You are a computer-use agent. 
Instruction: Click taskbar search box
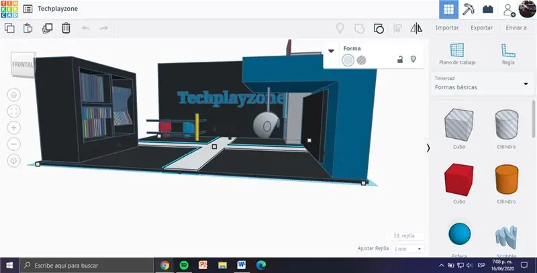pyautogui.click(x=87, y=265)
